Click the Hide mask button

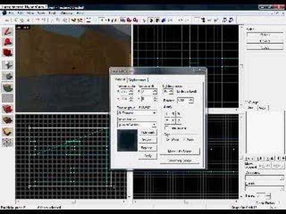[148, 133]
